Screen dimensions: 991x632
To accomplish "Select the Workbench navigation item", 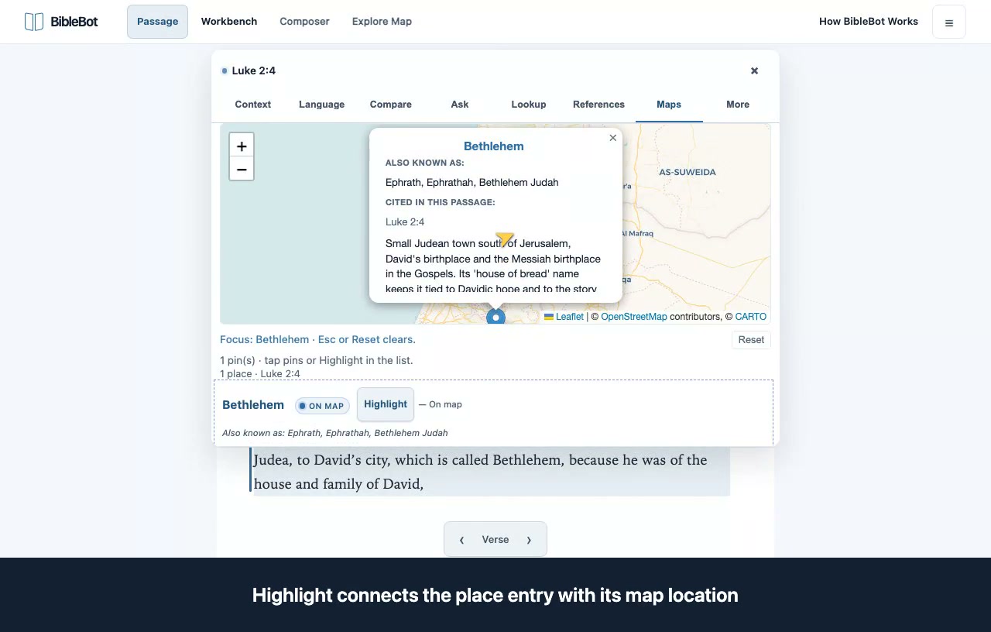I will (x=229, y=22).
